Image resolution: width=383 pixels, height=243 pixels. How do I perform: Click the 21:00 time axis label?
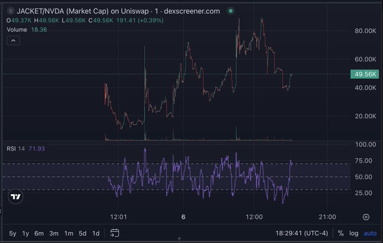coord(327,217)
